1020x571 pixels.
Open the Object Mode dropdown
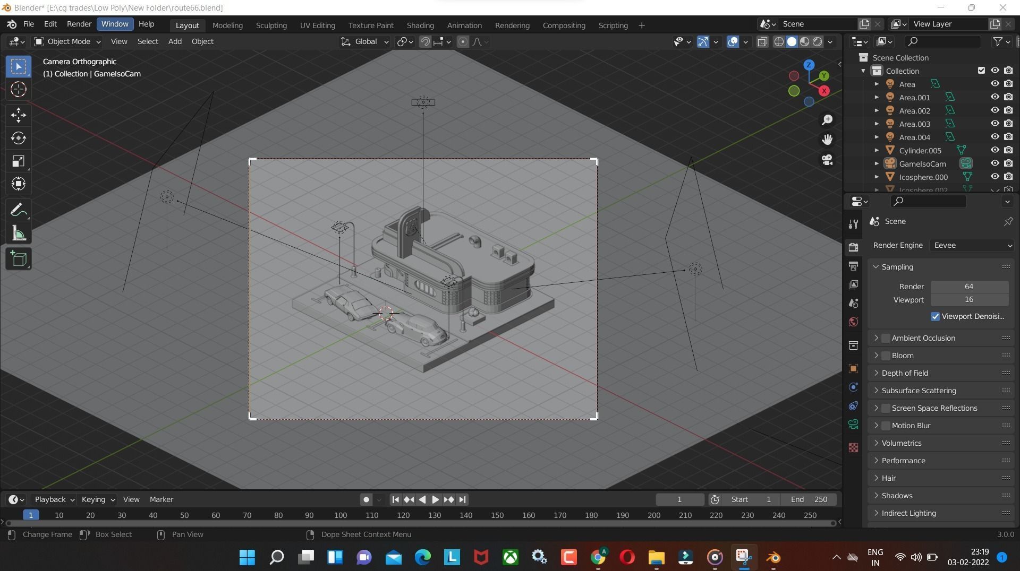(67, 42)
